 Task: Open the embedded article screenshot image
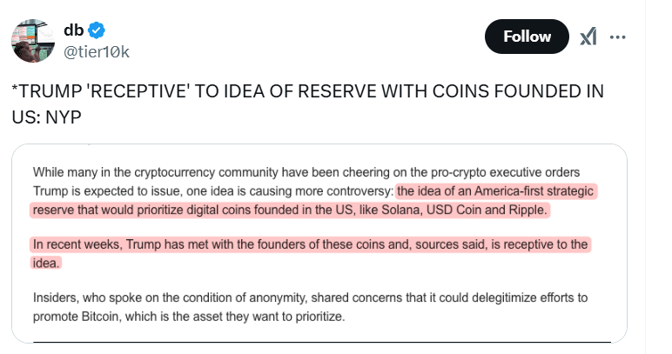click(x=319, y=244)
